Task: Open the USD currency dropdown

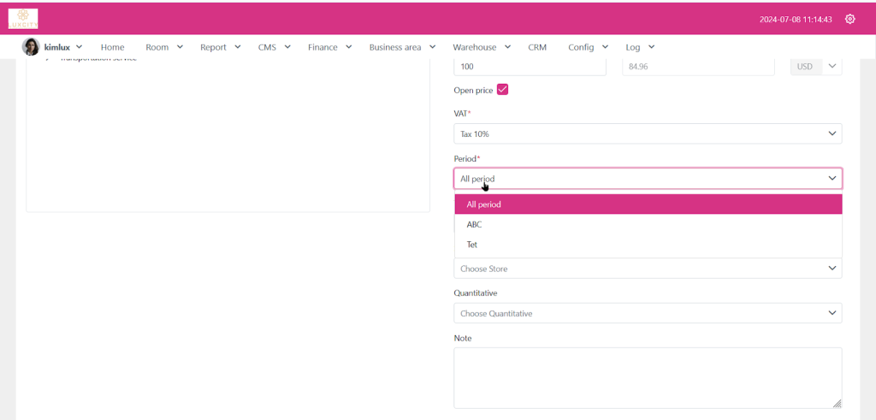Action: 816,67
